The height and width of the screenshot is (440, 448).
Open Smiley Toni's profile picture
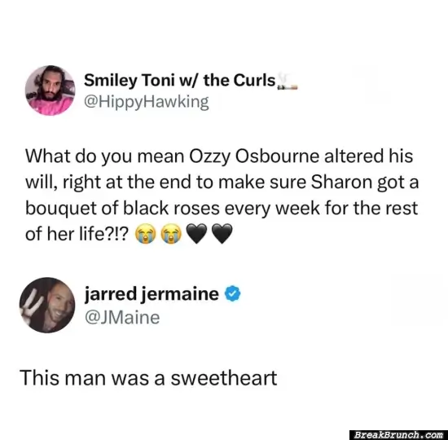[x=50, y=90]
